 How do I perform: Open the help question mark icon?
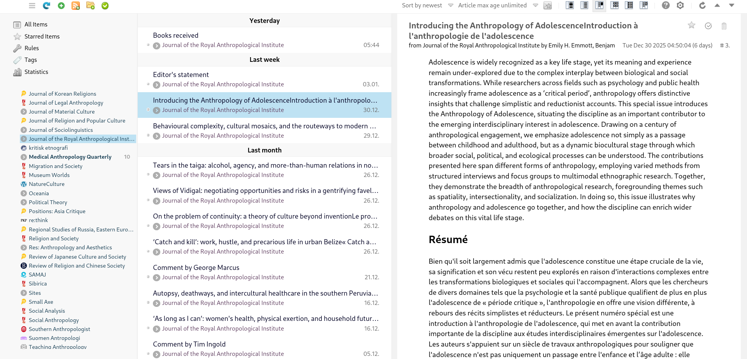click(666, 5)
